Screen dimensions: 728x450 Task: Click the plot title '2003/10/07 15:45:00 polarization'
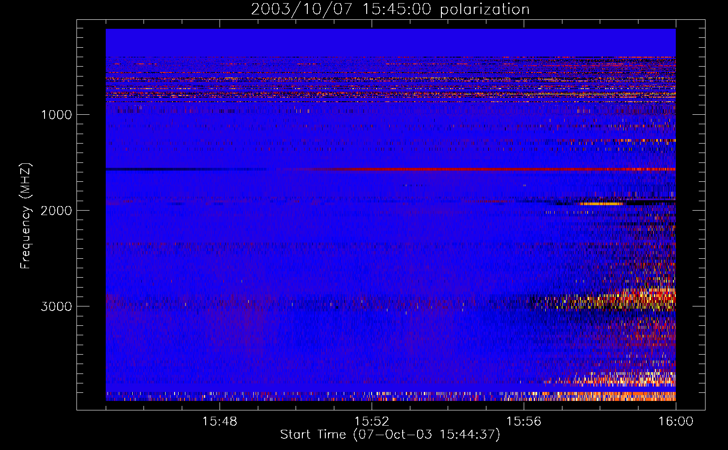pos(390,9)
